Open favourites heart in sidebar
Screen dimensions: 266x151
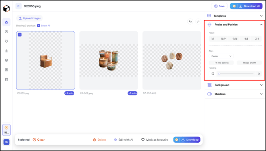[x=6, y=41]
